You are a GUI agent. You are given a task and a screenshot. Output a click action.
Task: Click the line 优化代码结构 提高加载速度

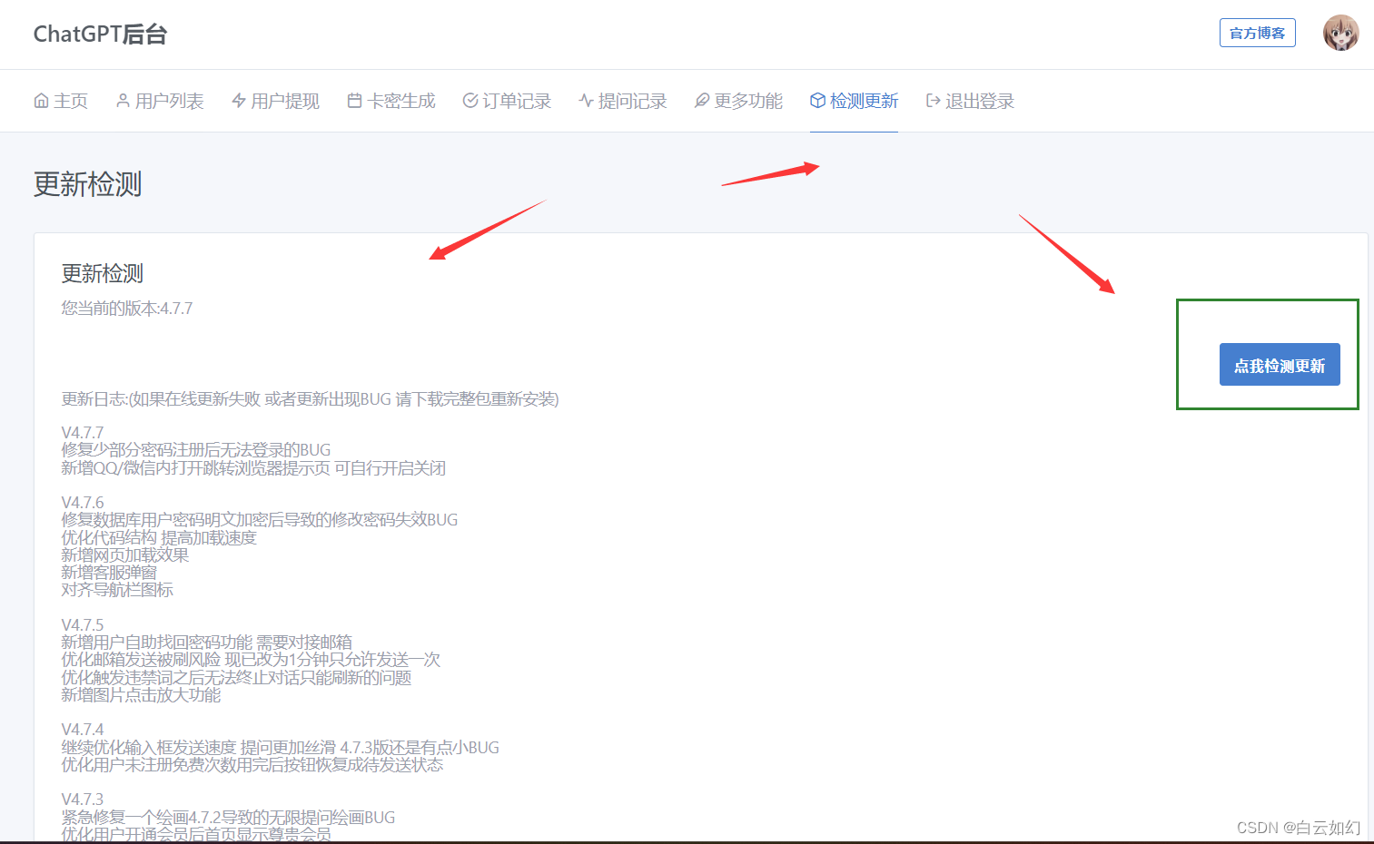(x=159, y=538)
